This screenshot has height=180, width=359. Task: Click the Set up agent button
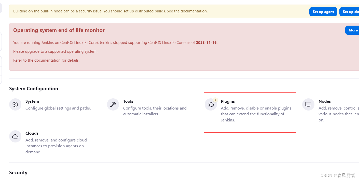click(323, 12)
